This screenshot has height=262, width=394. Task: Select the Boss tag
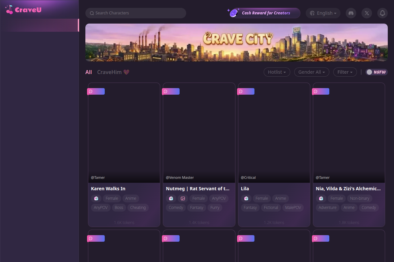pyautogui.click(x=119, y=208)
